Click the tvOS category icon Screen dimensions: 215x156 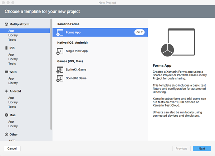pyautogui.click(x=6, y=72)
